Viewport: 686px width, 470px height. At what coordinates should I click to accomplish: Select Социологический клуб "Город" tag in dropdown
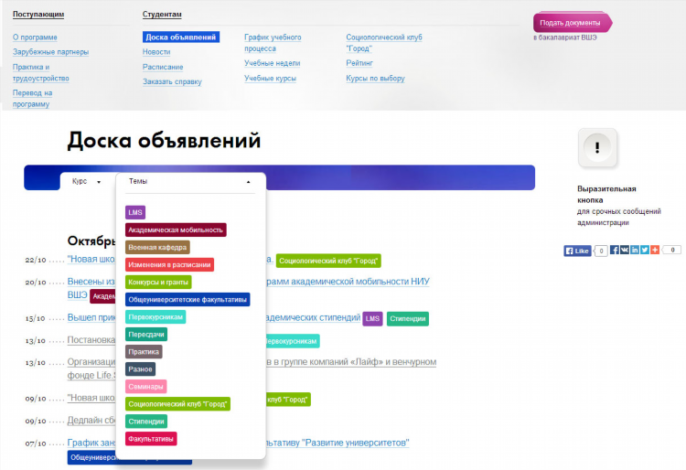[x=177, y=404]
